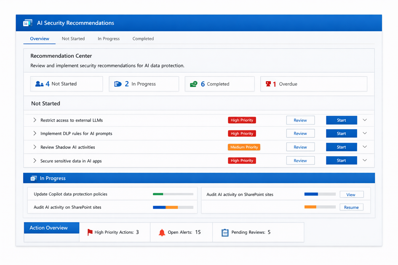This screenshot has height=265, width=398.
Task: Click the Update Copilot data protection progress bar
Action: 173,194
